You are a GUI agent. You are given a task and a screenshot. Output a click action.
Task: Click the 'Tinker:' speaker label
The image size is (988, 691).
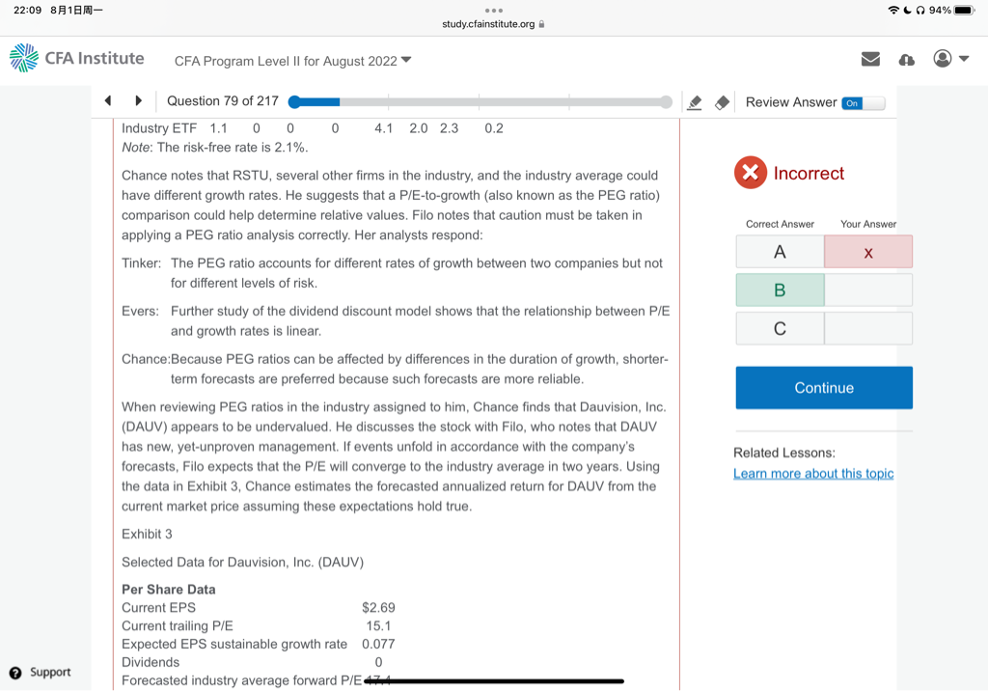tap(141, 263)
